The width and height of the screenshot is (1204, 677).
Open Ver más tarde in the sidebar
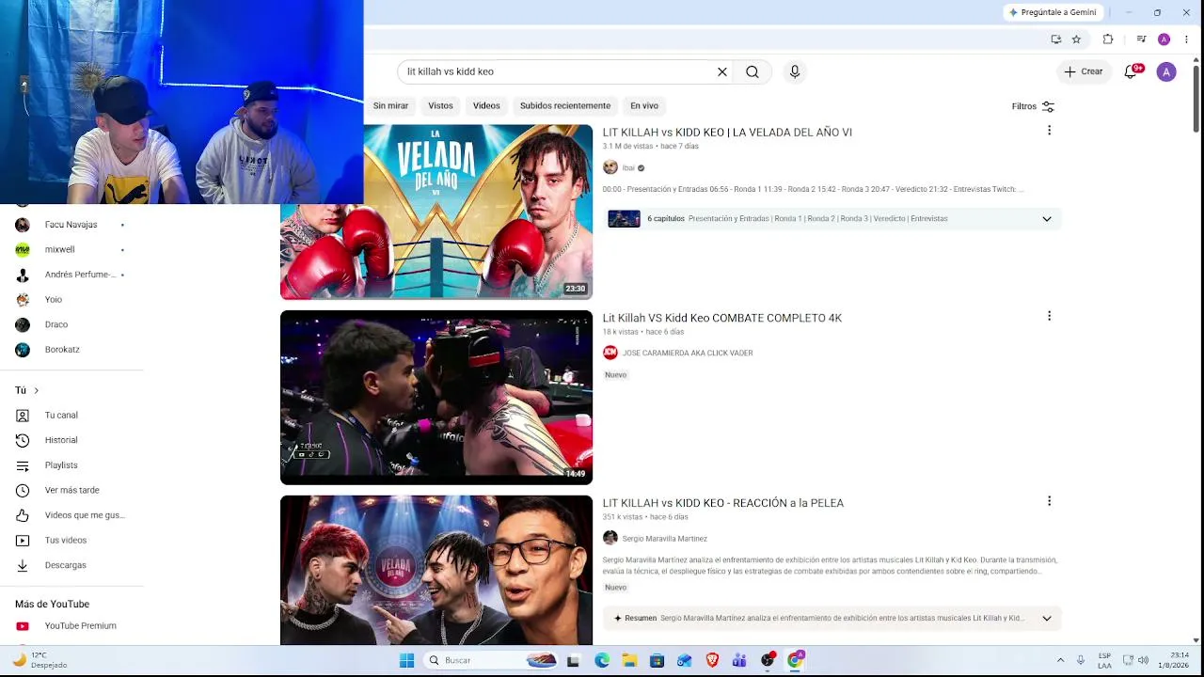pyautogui.click(x=71, y=490)
